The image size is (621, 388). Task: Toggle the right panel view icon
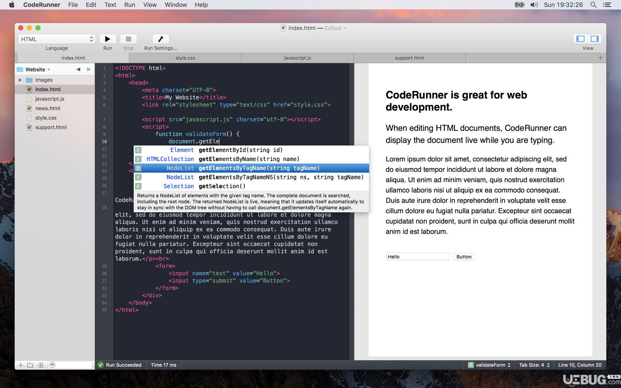(x=595, y=39)
